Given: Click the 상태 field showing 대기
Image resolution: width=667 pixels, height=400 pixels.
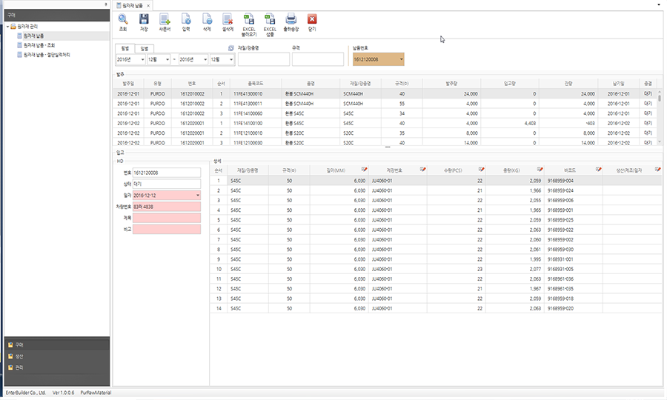Looking at the screenshot, I should [x=166, y=184].
